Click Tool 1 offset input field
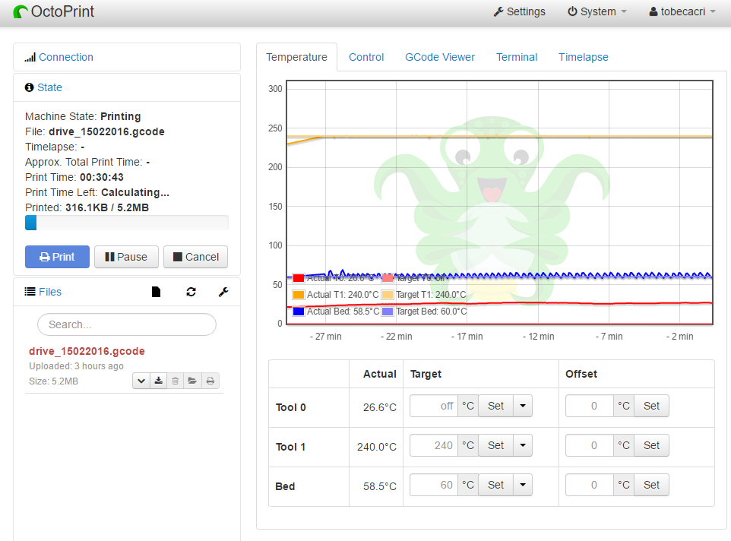The height and width of the screenshot is (541, 731). click(x=590, y=445)
